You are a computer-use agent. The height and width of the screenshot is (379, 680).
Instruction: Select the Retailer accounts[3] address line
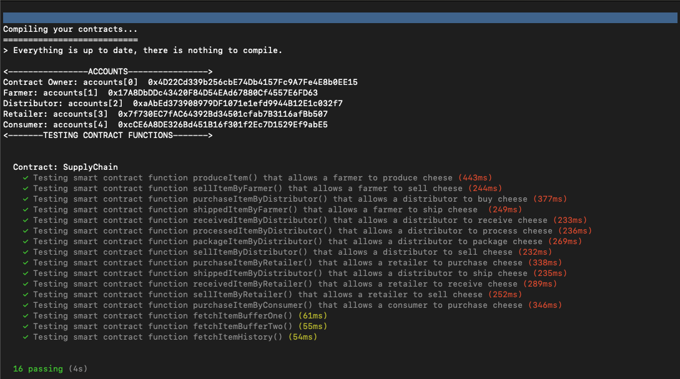point(165,114)
